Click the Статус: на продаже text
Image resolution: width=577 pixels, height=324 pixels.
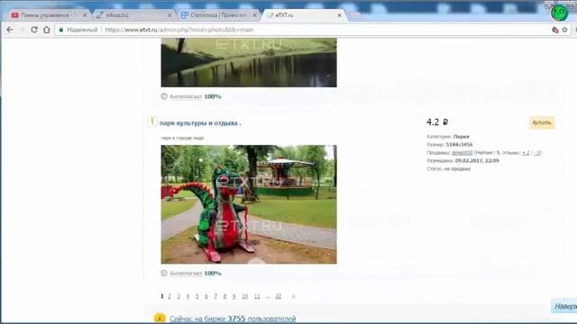[449, 168]
